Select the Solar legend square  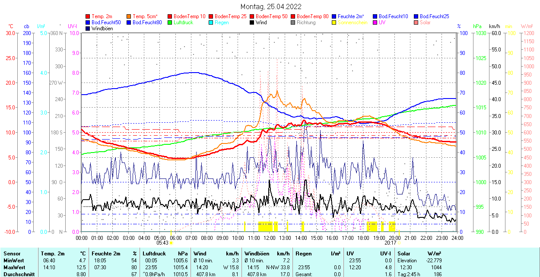[x=416, y=22]
